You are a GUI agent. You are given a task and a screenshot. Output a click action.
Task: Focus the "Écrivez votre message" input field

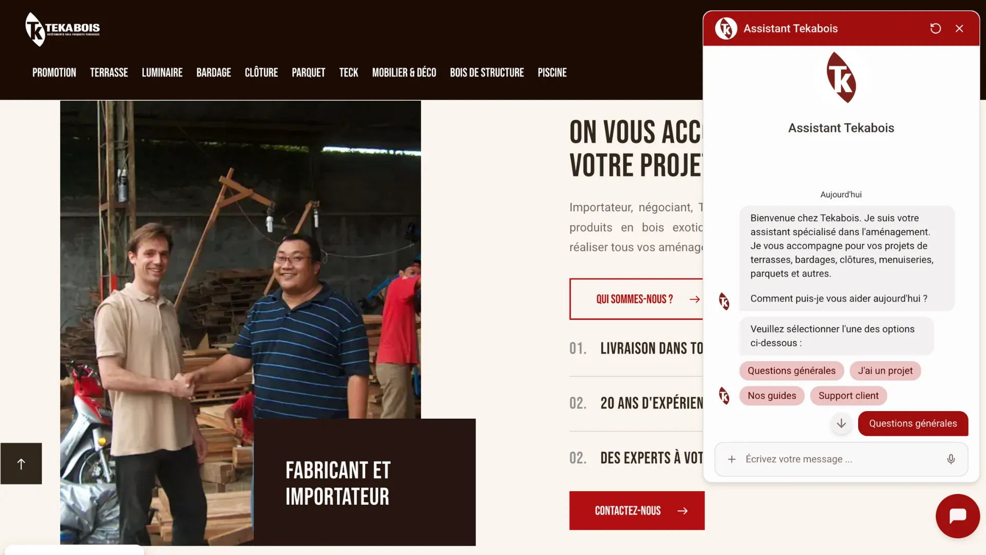pyautogui.click(x=841, y=459)
